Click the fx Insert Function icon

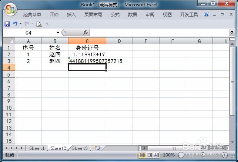(x=85, y=32)
